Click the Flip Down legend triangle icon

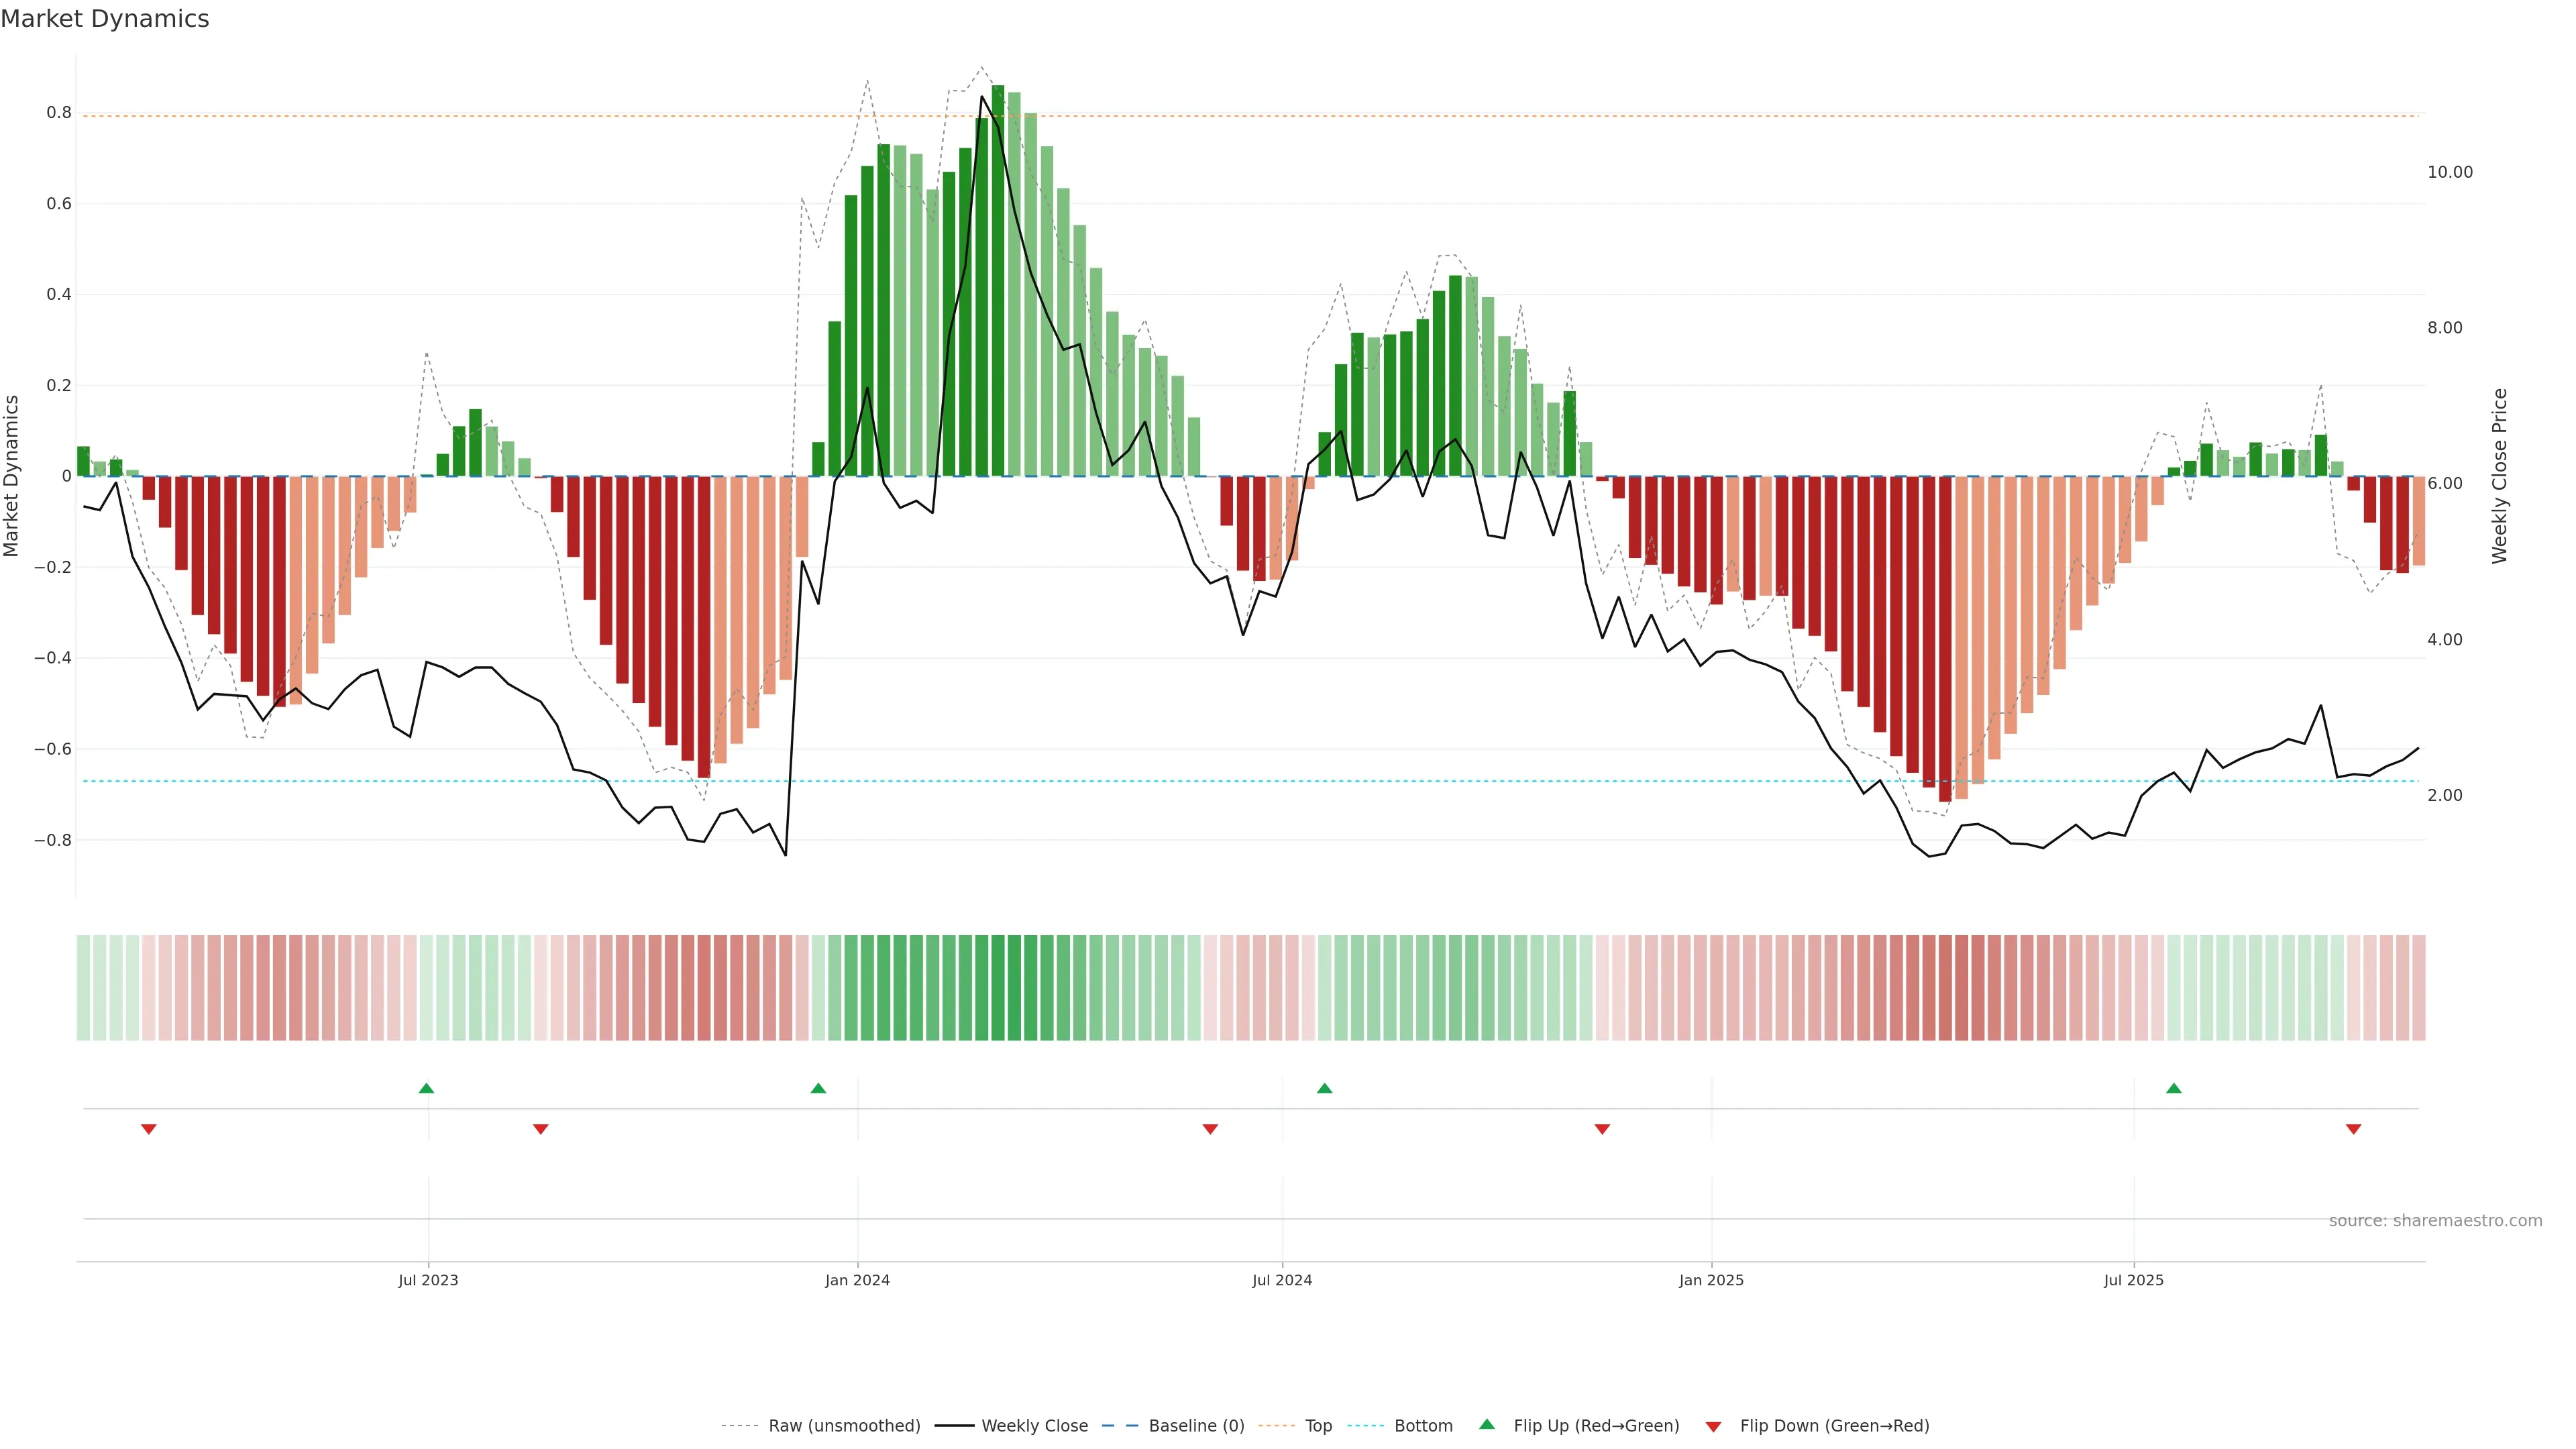pyautogui.click(x=1713, y=1426)
